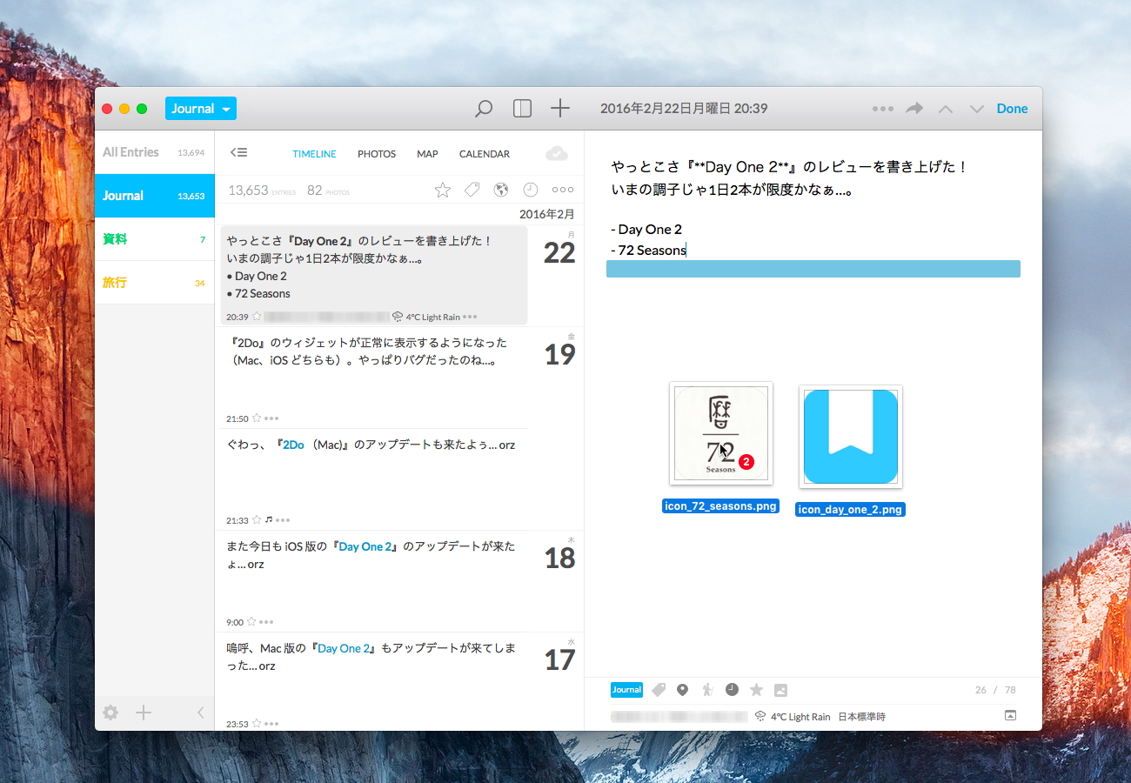The image size is (1131, 783).
Task: Share the entry with the arrow icon
Action: 914,109
